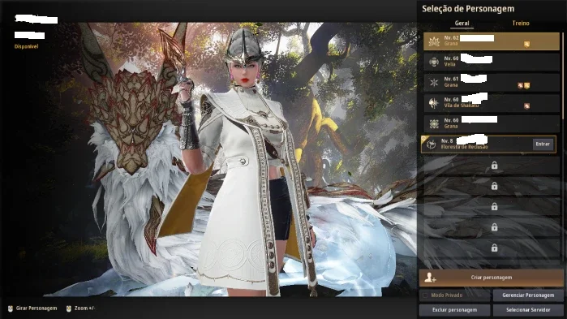The image size is (567, 319).
Task: Click the horse icon on the Vila de Shakatu row
Action: [527, 106]
